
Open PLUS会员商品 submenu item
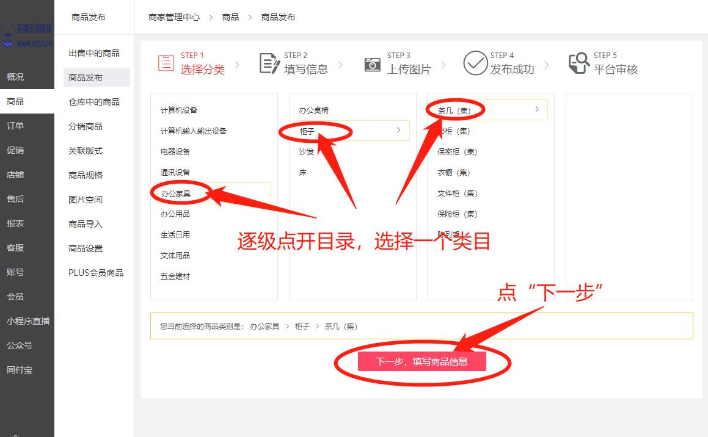tap(96, 273)
